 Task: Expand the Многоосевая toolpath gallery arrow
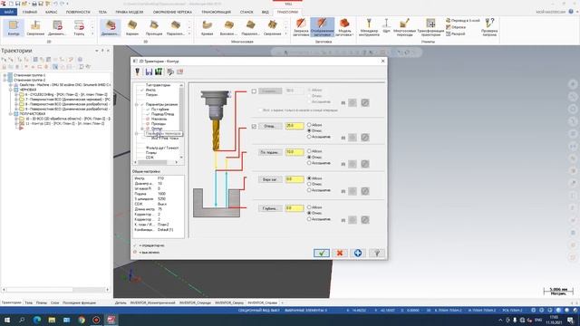(x=285, y=34)
